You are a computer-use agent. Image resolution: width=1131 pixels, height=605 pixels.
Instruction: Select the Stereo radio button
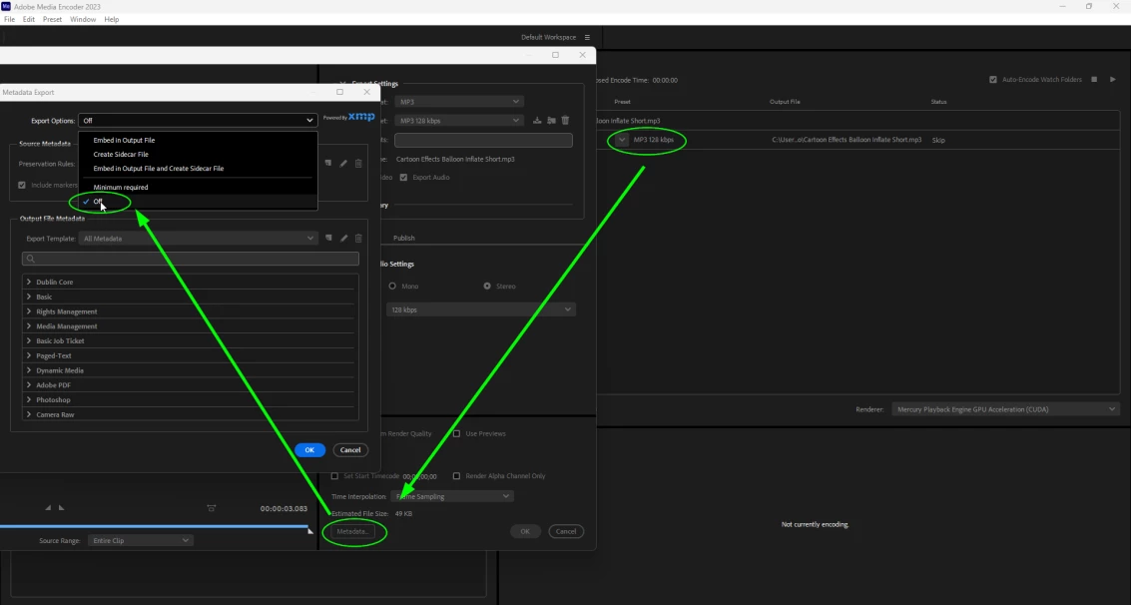[487, 287]
